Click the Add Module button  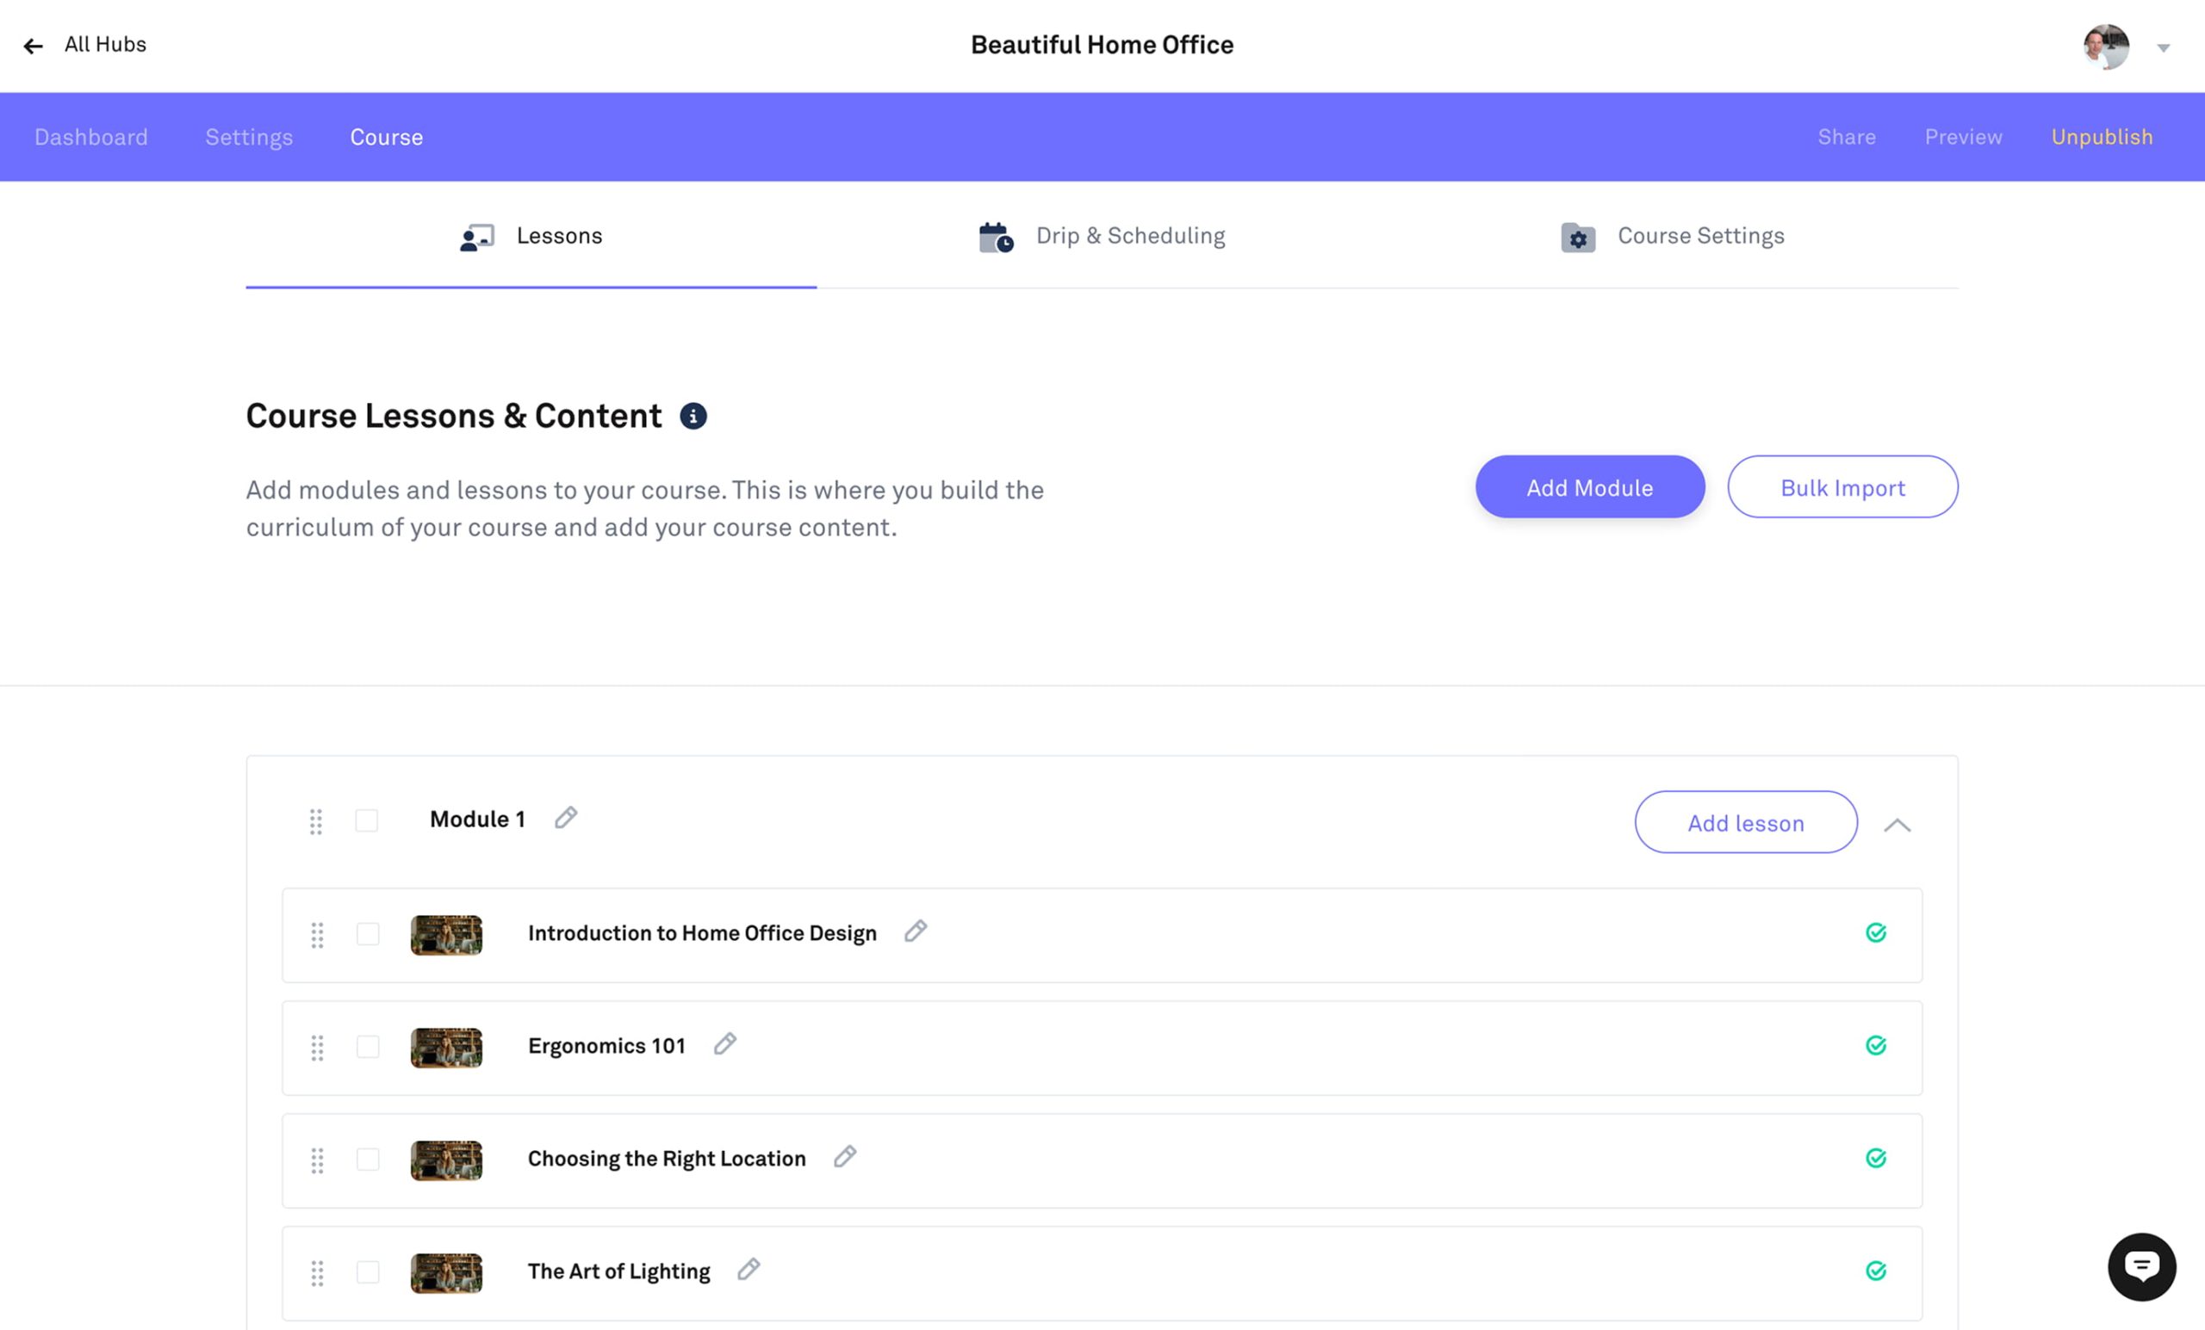1589,487
